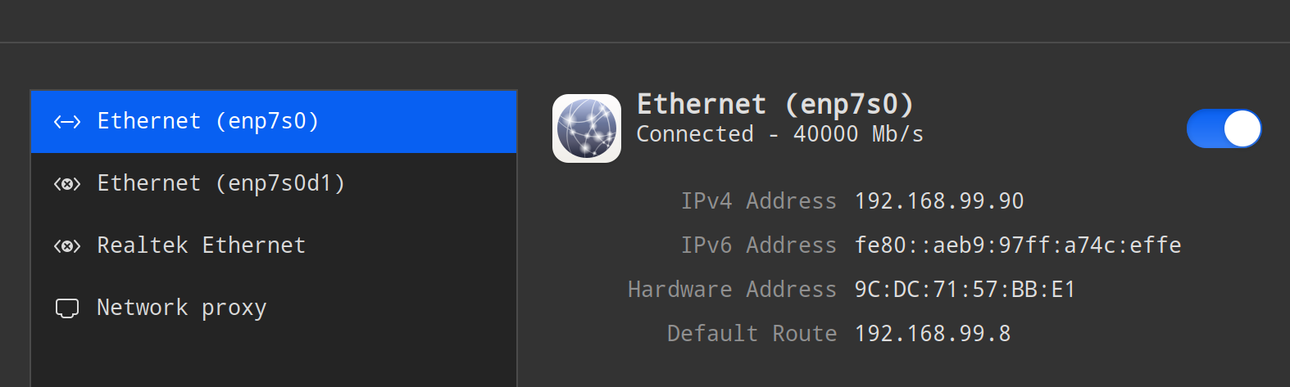1290x387 pixels.
Task: Click the Ethernet (enp7s0) heading title
Action: (775, 105)
